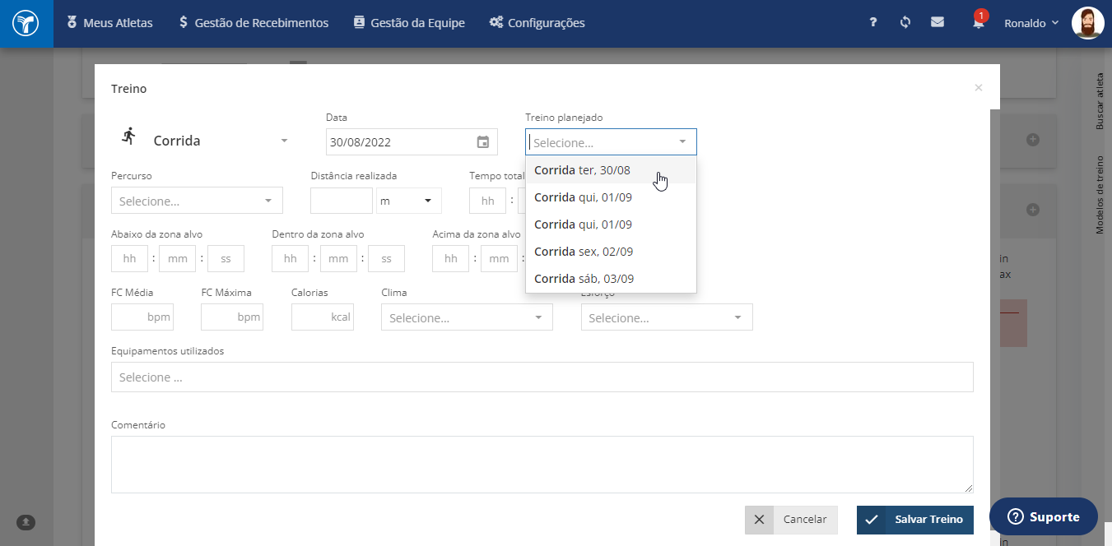
Task: Click the Comentário text area
Action: pos(542,465)
